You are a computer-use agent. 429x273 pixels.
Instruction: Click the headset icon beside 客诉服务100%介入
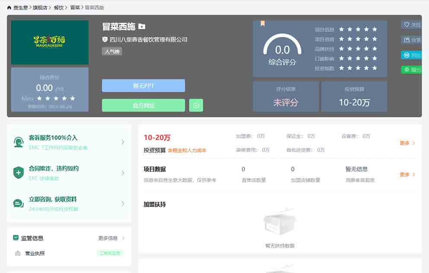(19, 142)
